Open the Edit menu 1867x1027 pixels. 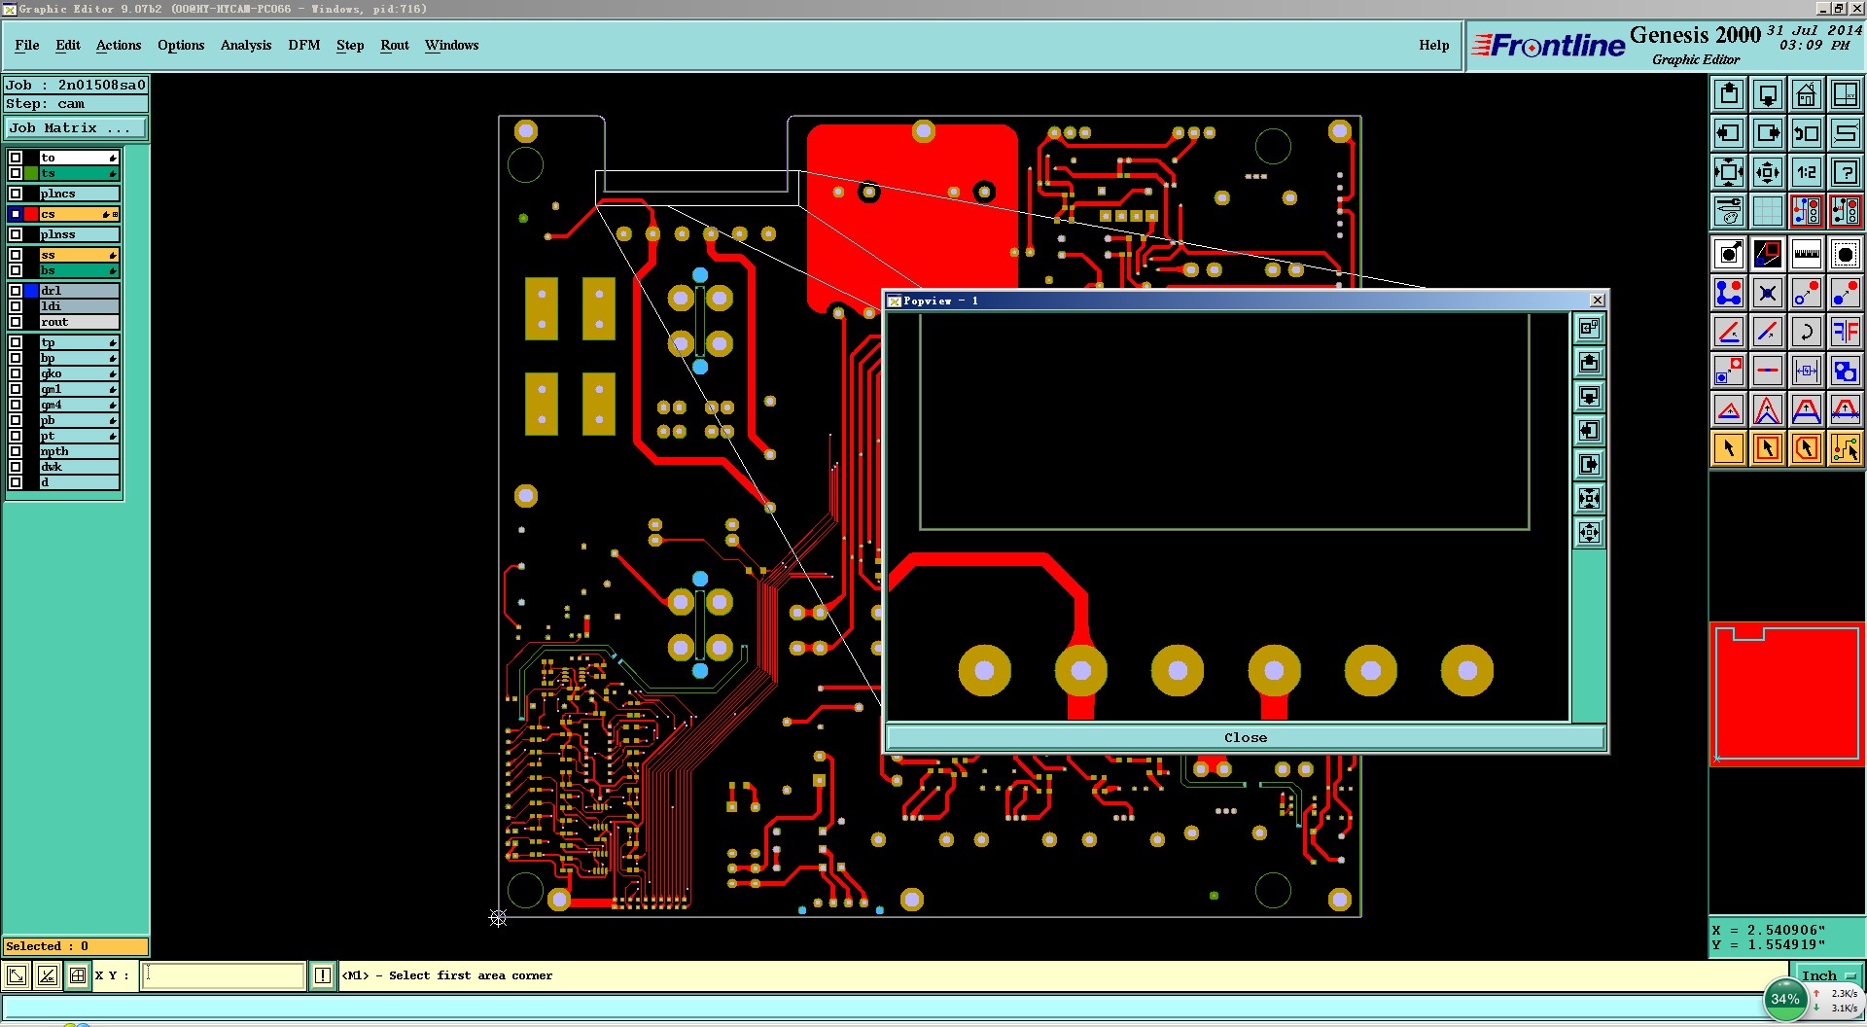(x=68, y=45)
